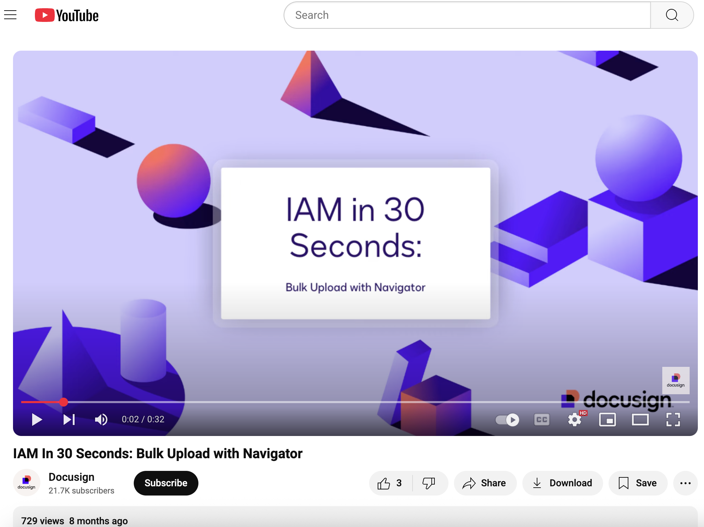Open the hamburger guide menu
The height and width of the screenshot is (527, 704).
pyautogui.click(x=10, y=15)
